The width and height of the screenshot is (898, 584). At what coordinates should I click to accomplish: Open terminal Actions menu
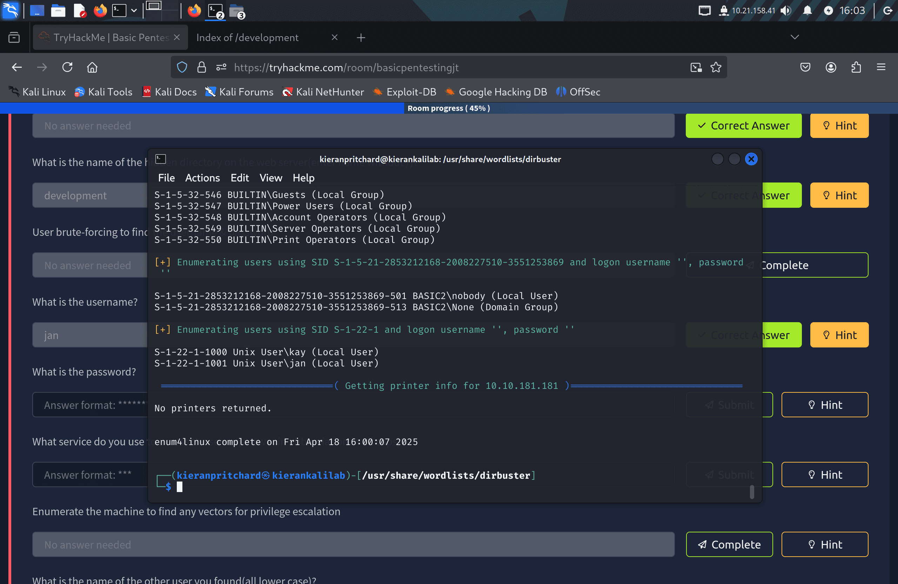point(202,178)
